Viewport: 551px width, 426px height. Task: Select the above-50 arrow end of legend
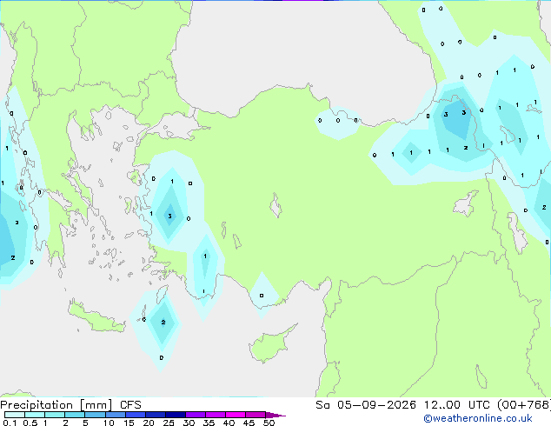[275, 415]
